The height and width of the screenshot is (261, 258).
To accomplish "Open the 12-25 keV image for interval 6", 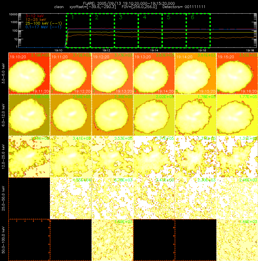I will 237,157.
